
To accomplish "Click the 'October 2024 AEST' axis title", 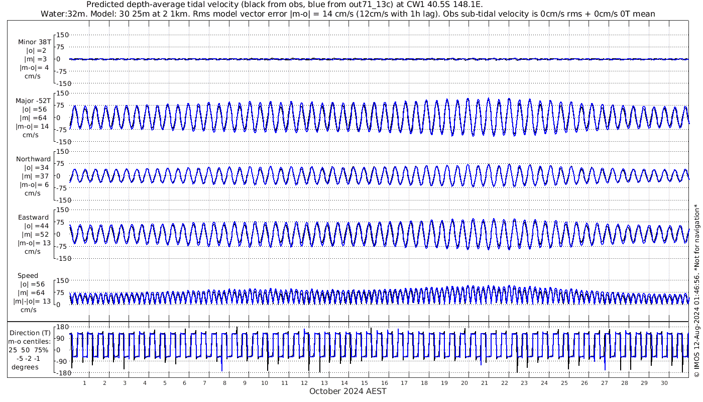I will pyautogui.click(x=348, y=391).
